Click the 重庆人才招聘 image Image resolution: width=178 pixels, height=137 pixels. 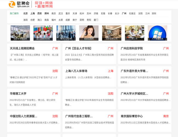(66, 33)
